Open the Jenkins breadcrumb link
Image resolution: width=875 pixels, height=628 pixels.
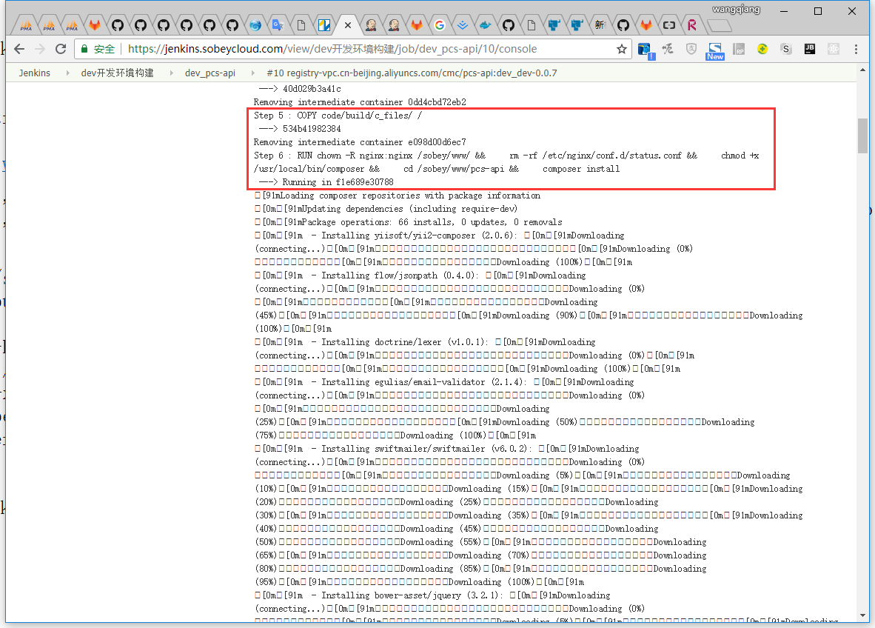click(35, 73)
